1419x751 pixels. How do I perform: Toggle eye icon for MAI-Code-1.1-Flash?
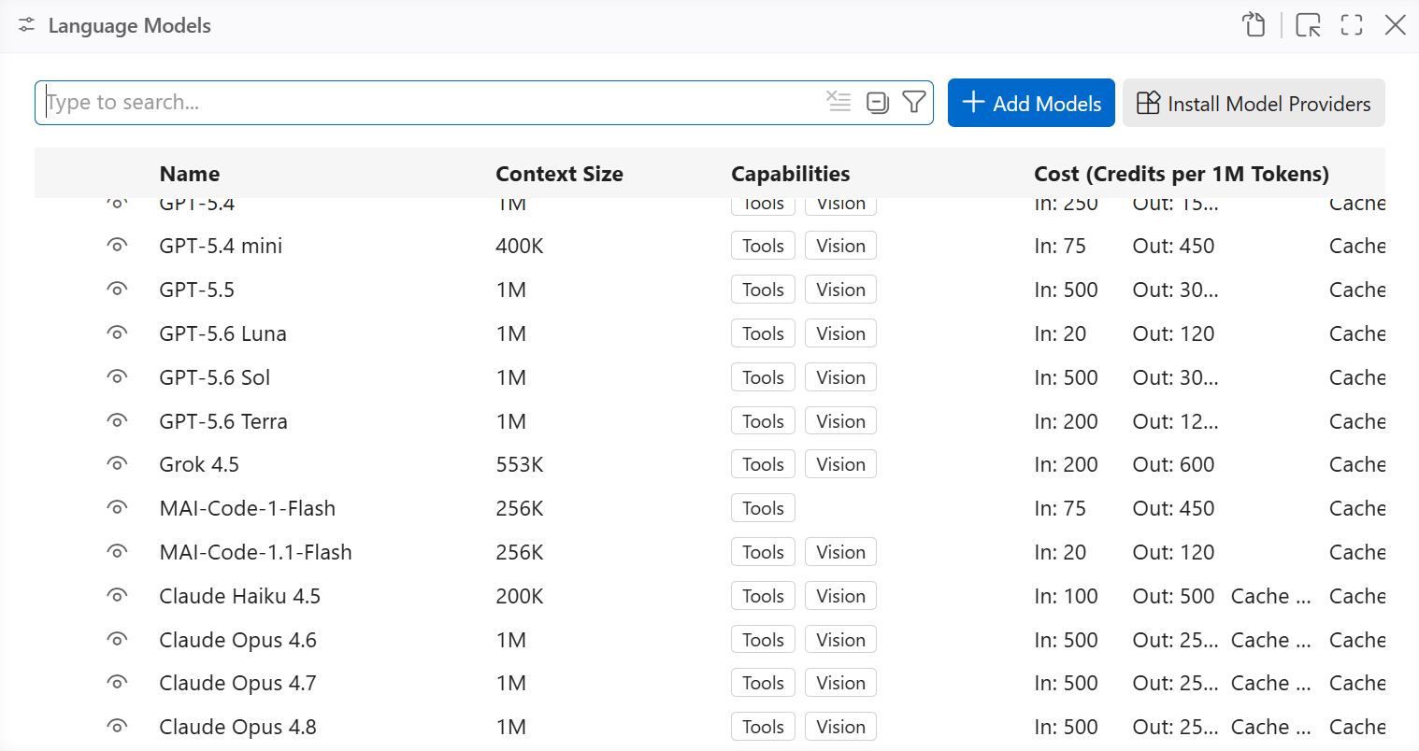tap(117, 552)
